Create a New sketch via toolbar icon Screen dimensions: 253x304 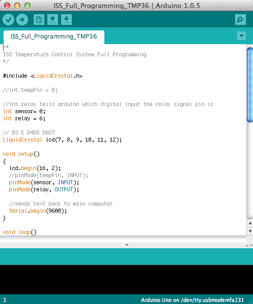[39, 19]
